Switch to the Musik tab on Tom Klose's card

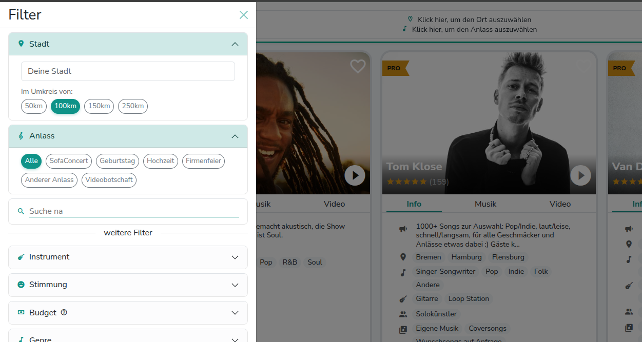pos(485,204)
